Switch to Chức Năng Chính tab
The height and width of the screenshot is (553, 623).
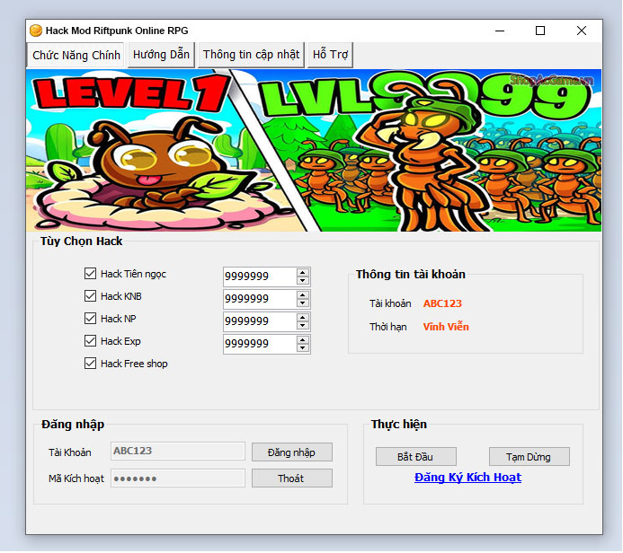tap(76, 55)
